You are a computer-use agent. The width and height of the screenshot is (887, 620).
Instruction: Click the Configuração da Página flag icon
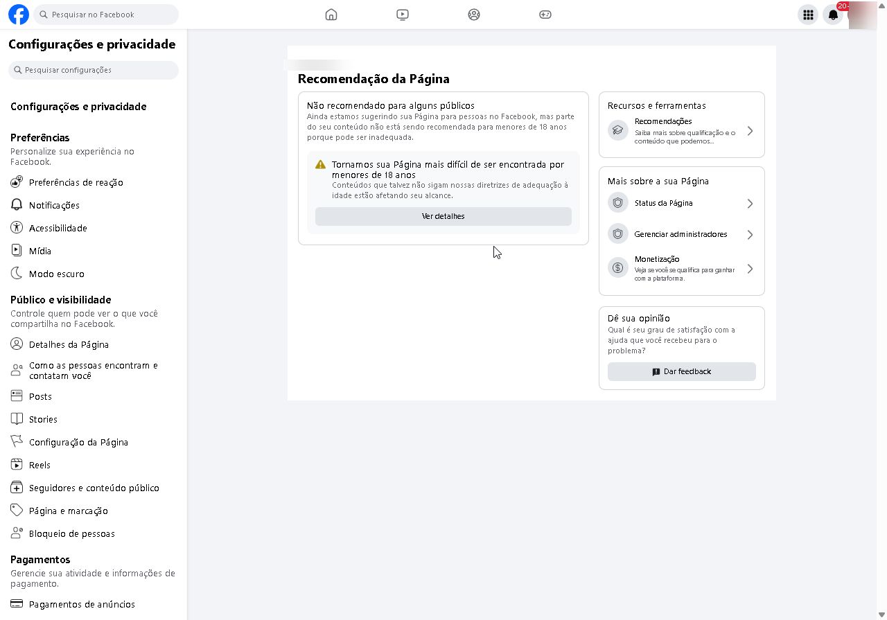pyautogui.click(x=17, y=442)
